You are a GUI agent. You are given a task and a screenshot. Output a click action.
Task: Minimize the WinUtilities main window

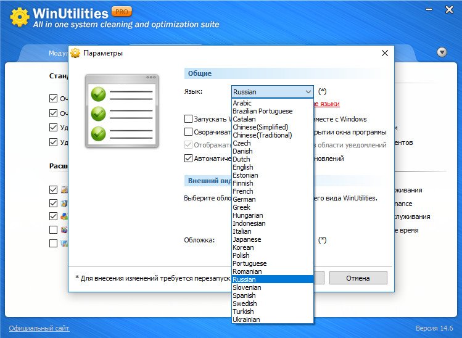[429, 10]
